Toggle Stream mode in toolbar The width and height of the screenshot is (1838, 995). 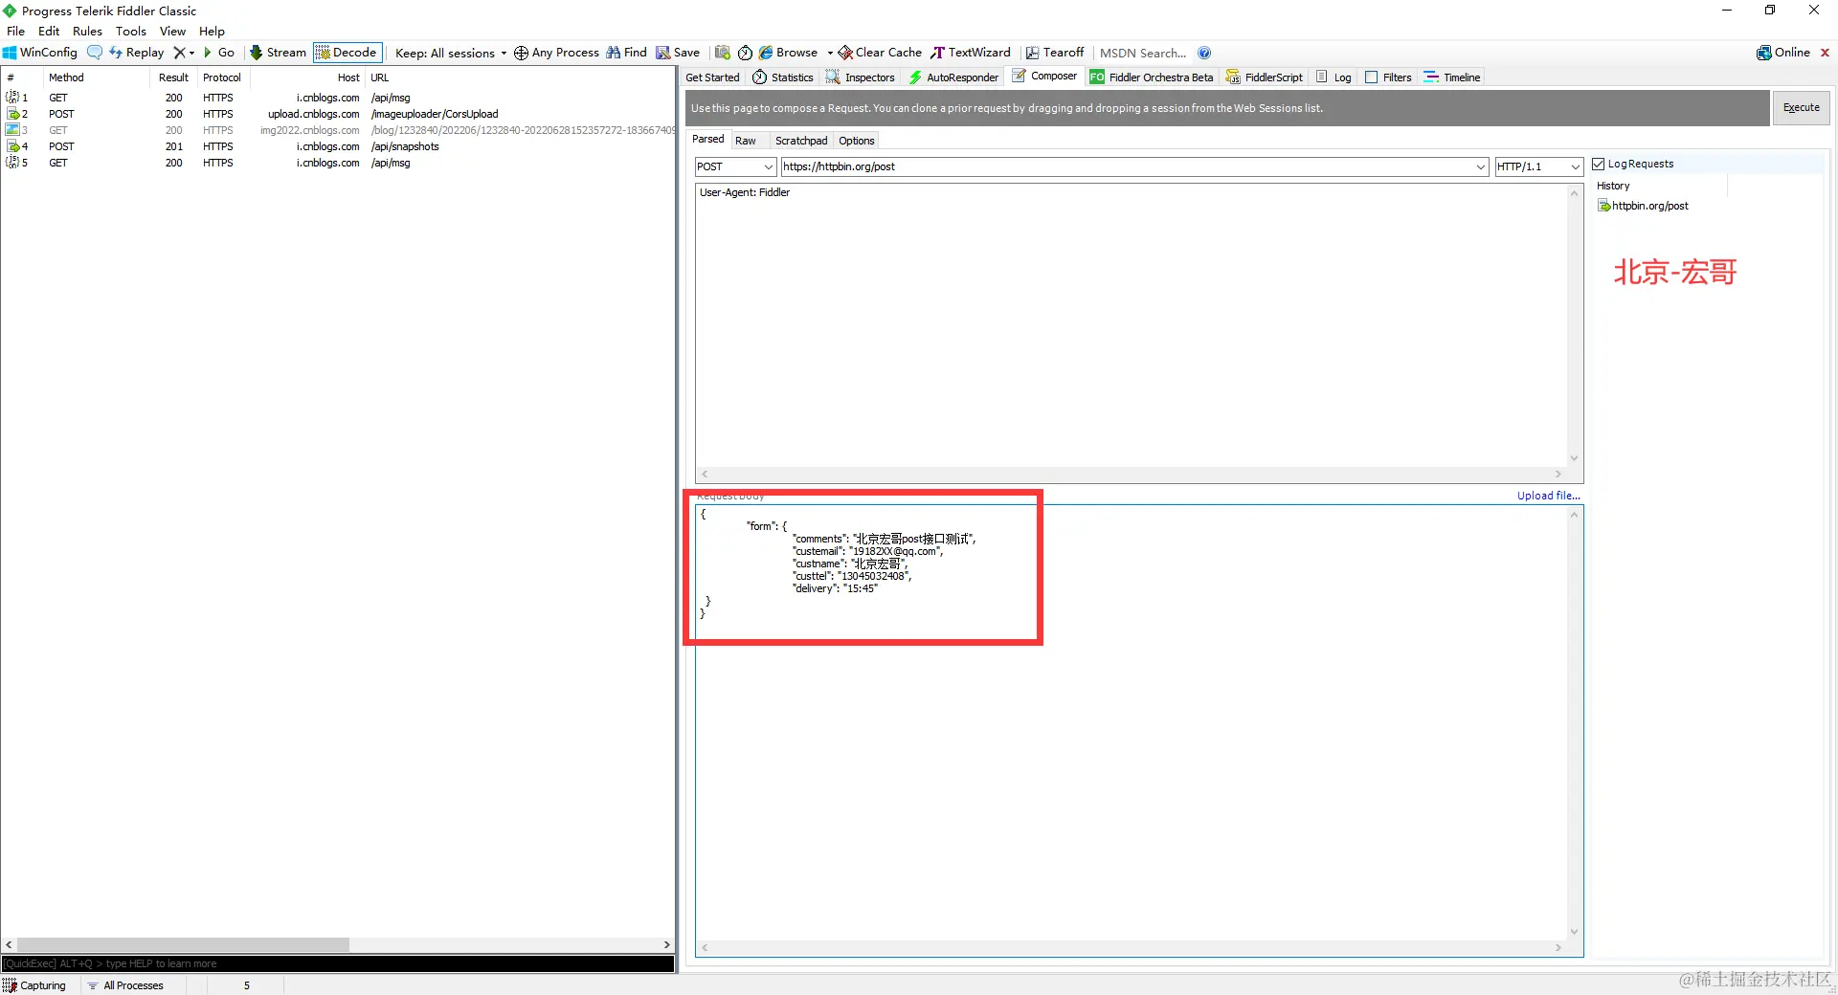[x=278, y=53]
